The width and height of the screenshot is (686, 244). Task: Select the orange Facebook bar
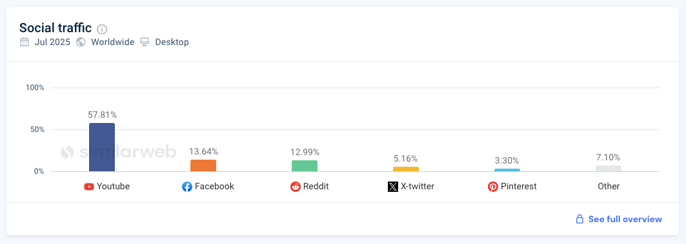pos(203,165)
